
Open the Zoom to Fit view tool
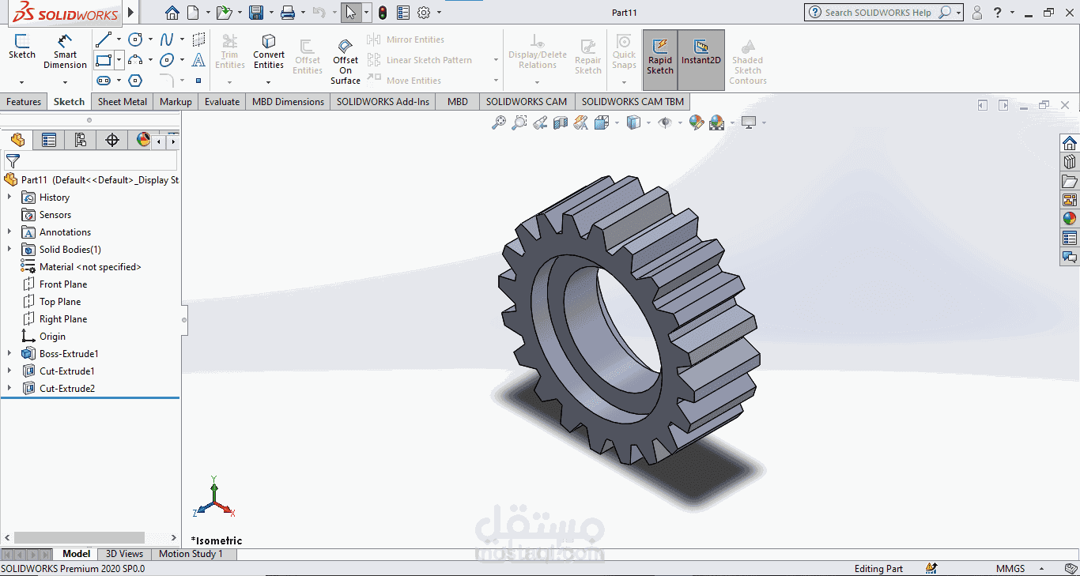(499, 122)
